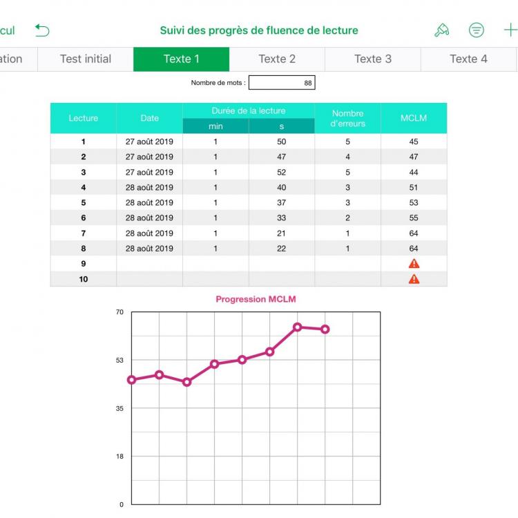Tap the undo arrow icon
This screenshot has height=518, width=518.
[x=42, y=30]
